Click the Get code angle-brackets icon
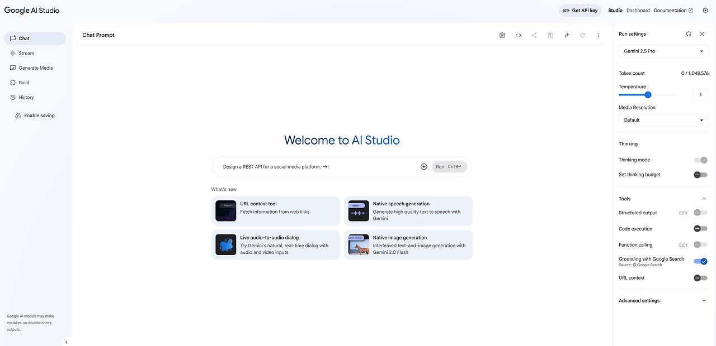Image resolution: width=716 pixels, height=346 pixels. pyautogui.click(x=518, y=35)
